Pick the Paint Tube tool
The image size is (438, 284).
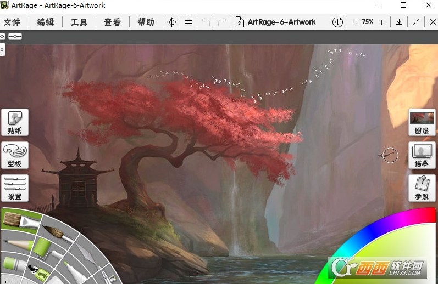(13, 264)
